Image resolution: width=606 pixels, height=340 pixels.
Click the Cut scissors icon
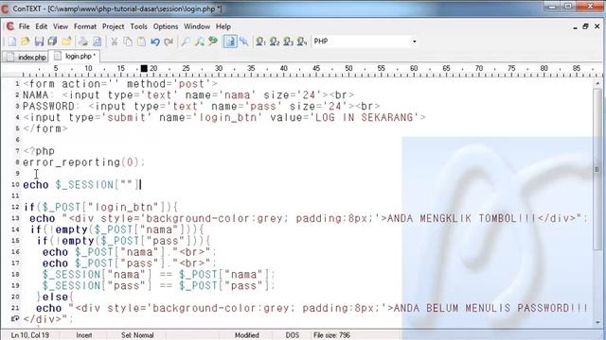(114, 42)
